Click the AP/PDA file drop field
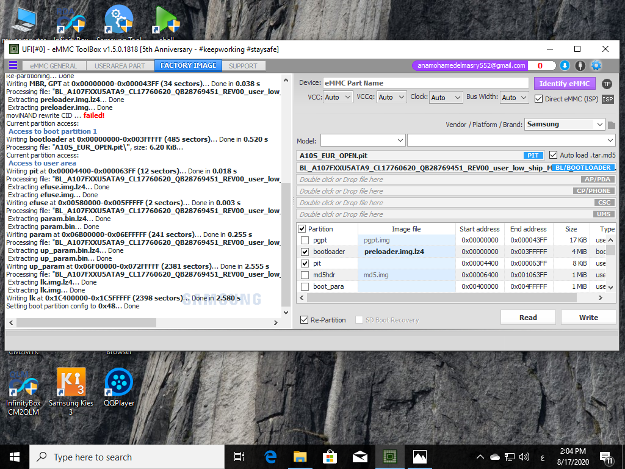The height and width of the screenshot is (469, 625). click(x=456, y=180)
